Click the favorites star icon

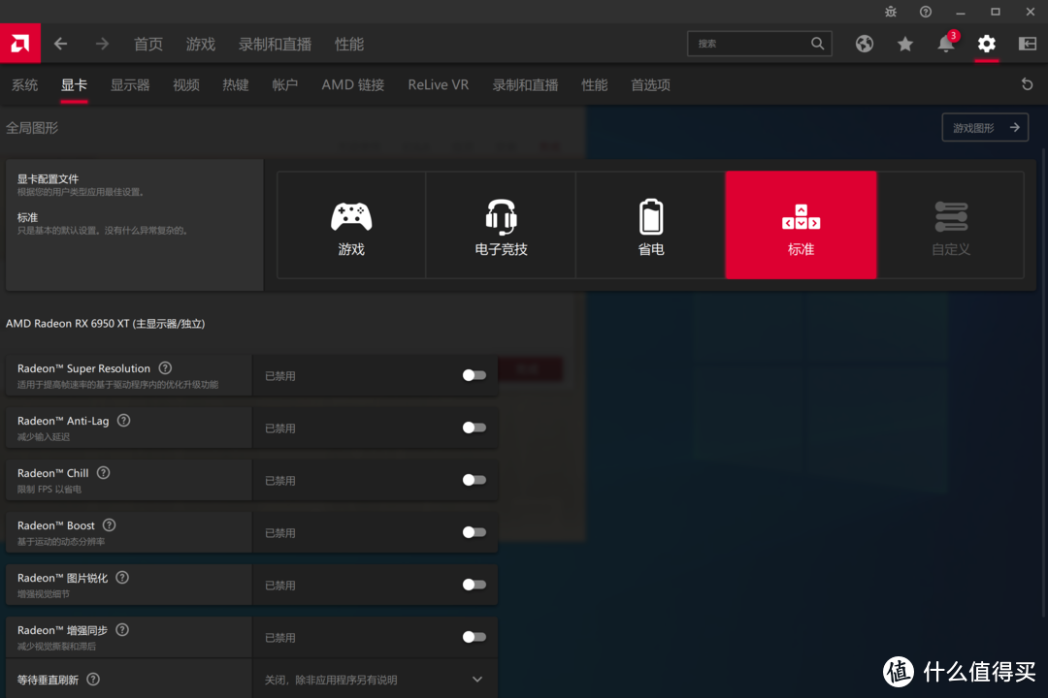(904, 44)
